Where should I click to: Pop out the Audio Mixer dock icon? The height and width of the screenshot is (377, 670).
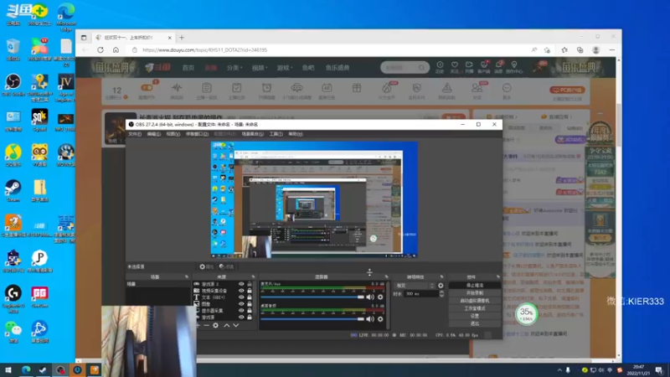[386, 277]
